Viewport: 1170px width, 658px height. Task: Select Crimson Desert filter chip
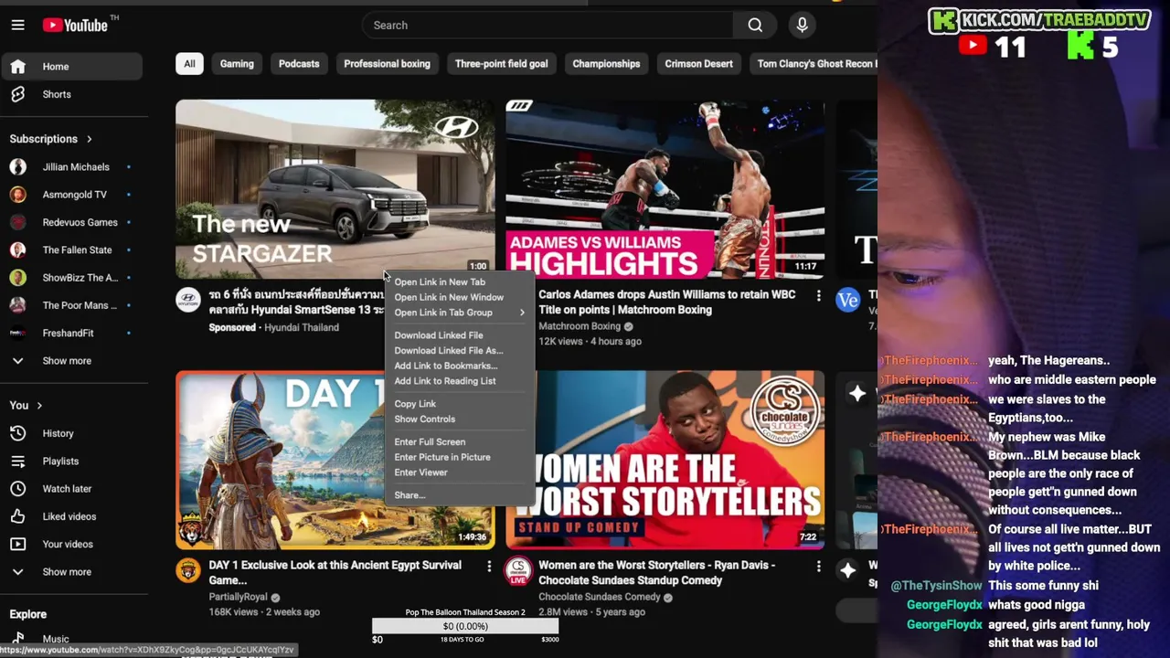tap(698, 64)
